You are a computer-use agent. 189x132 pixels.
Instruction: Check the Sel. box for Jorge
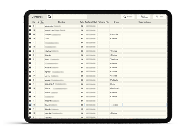(42, 80)
